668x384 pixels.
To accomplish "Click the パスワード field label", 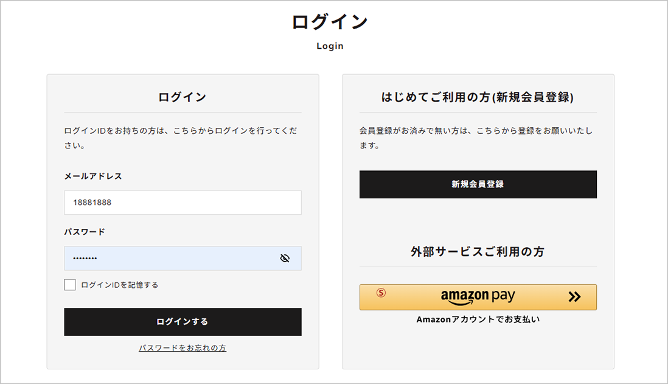I will tap(85, 232).
